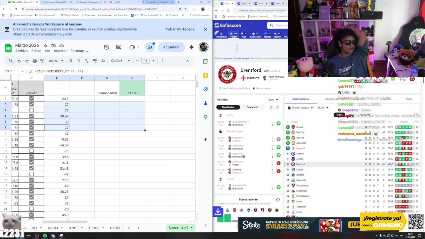This screenshot has height=239, width=425.
Task: Star the Marzo 2026 spreadsheet
Action: (x=45, y=45)
